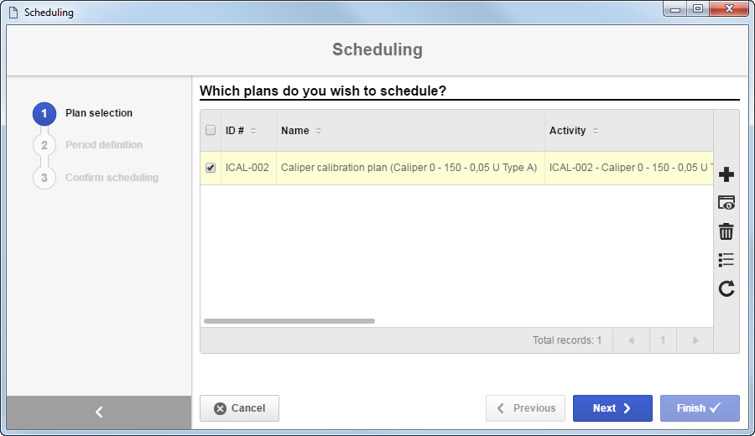755x436 pixels.
Task: Open the list view icon in sidebar
Action: tap(726, 260)
